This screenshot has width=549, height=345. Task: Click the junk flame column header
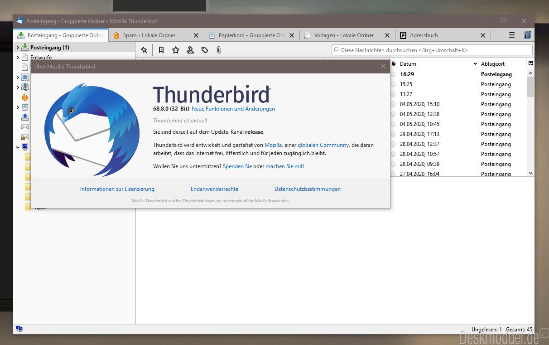tap(393, 64)
